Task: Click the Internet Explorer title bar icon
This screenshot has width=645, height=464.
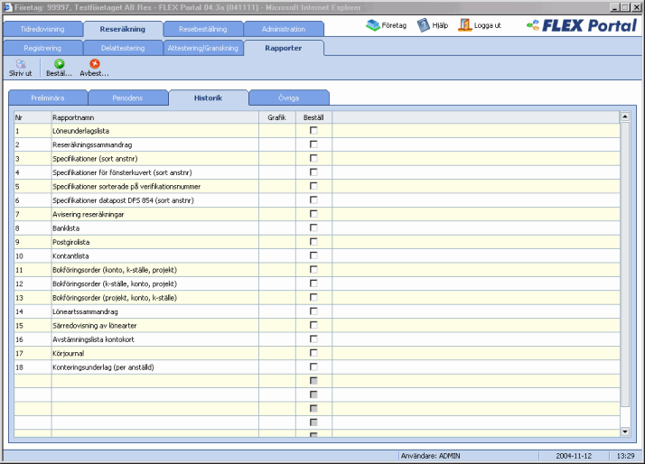Action: [x=6, y=6]
